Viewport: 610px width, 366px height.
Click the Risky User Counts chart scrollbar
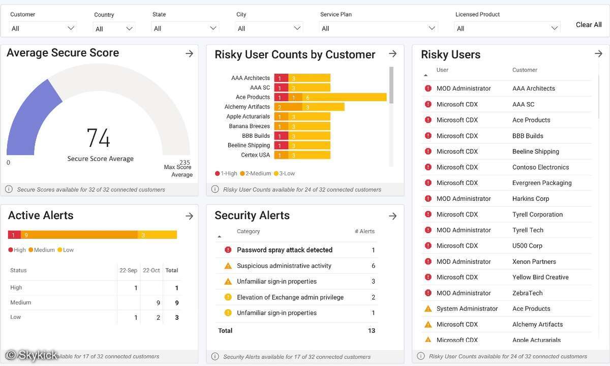(x=391, y=85)
